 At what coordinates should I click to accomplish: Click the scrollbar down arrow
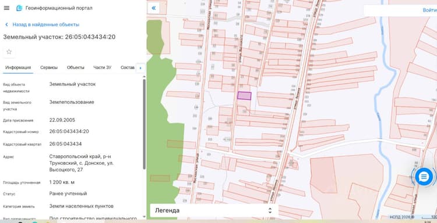(144, 217)
